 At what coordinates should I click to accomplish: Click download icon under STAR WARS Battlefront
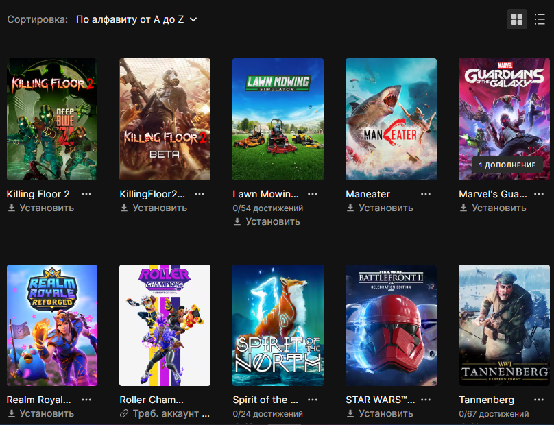pyautogui.click(x=350, y=413)
